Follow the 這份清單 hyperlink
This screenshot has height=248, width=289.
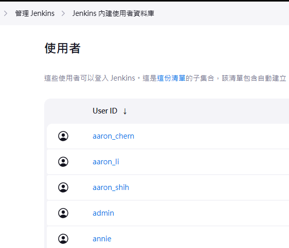(171, 78)
